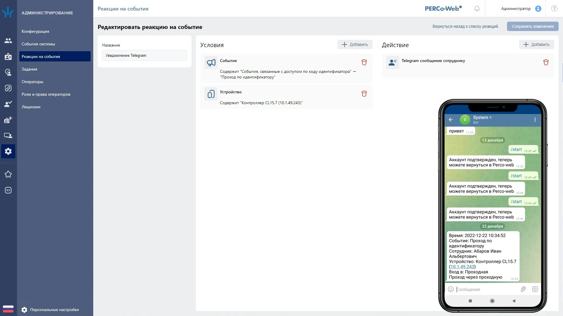Click the PERCo-Web logo in header
The width and height of the screenshot is (563, 316).
pos(443,8)
